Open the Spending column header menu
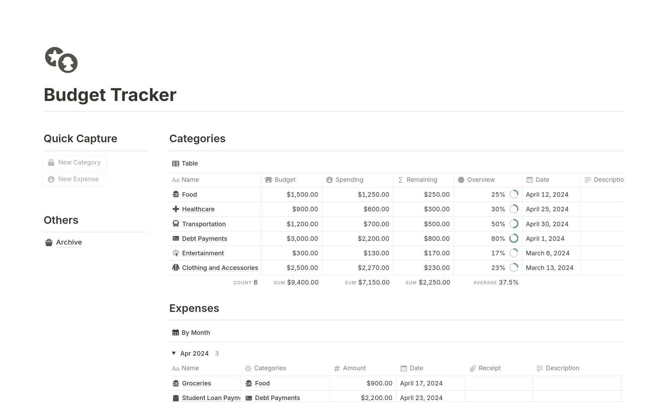667x416 pixels. pos(349,180)
